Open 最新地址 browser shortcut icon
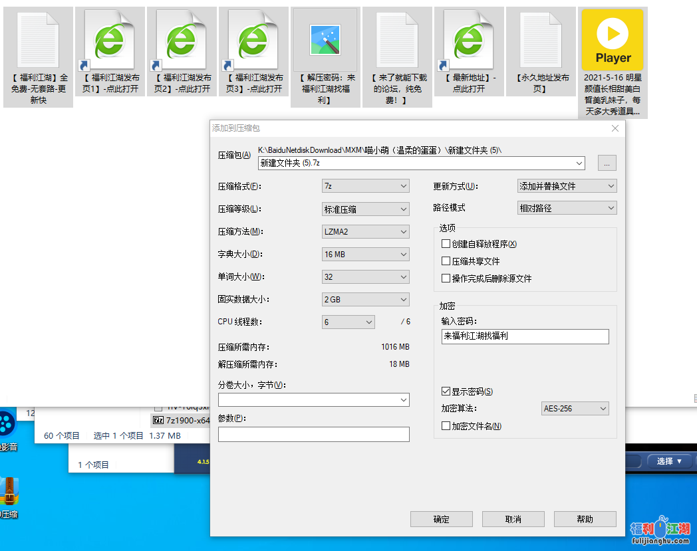 (x=469, y=40)
